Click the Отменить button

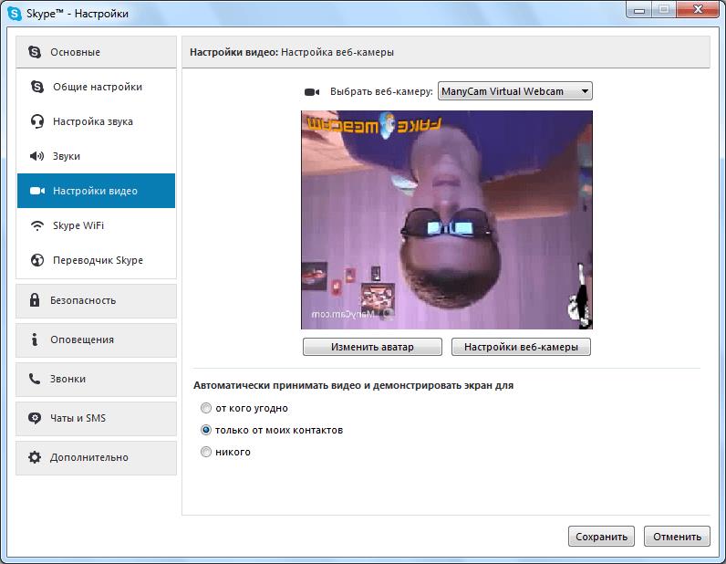[677, 537]
